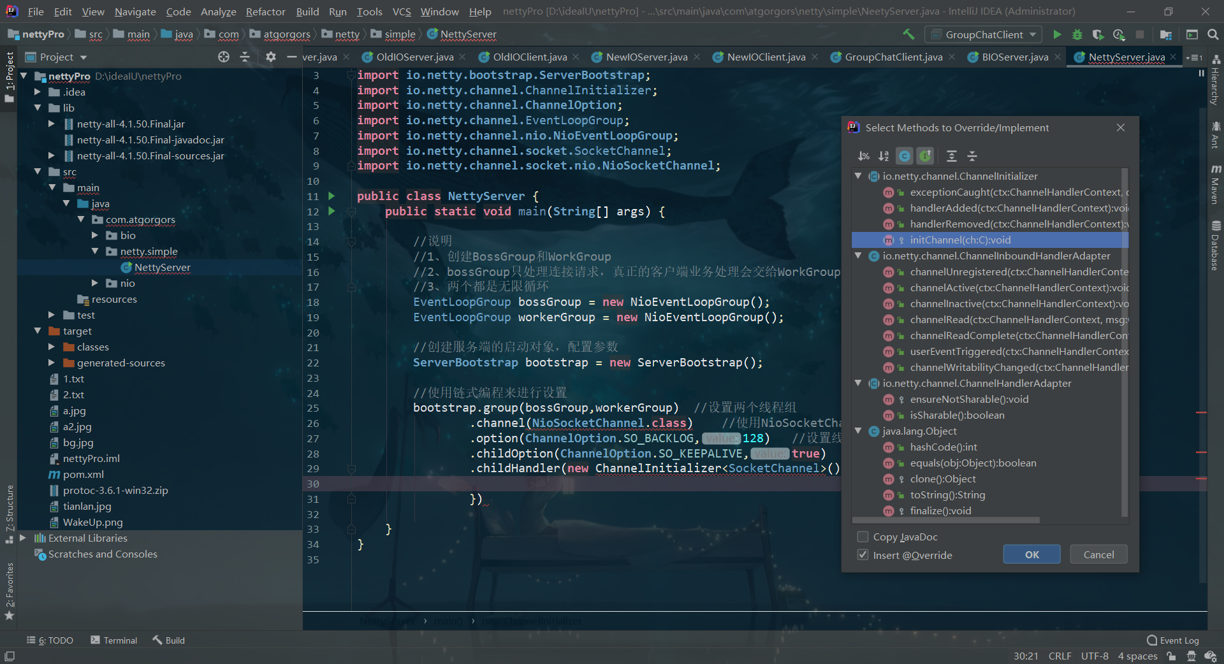Click Collapse All icon in the override dialog

(x=972, y=155)
